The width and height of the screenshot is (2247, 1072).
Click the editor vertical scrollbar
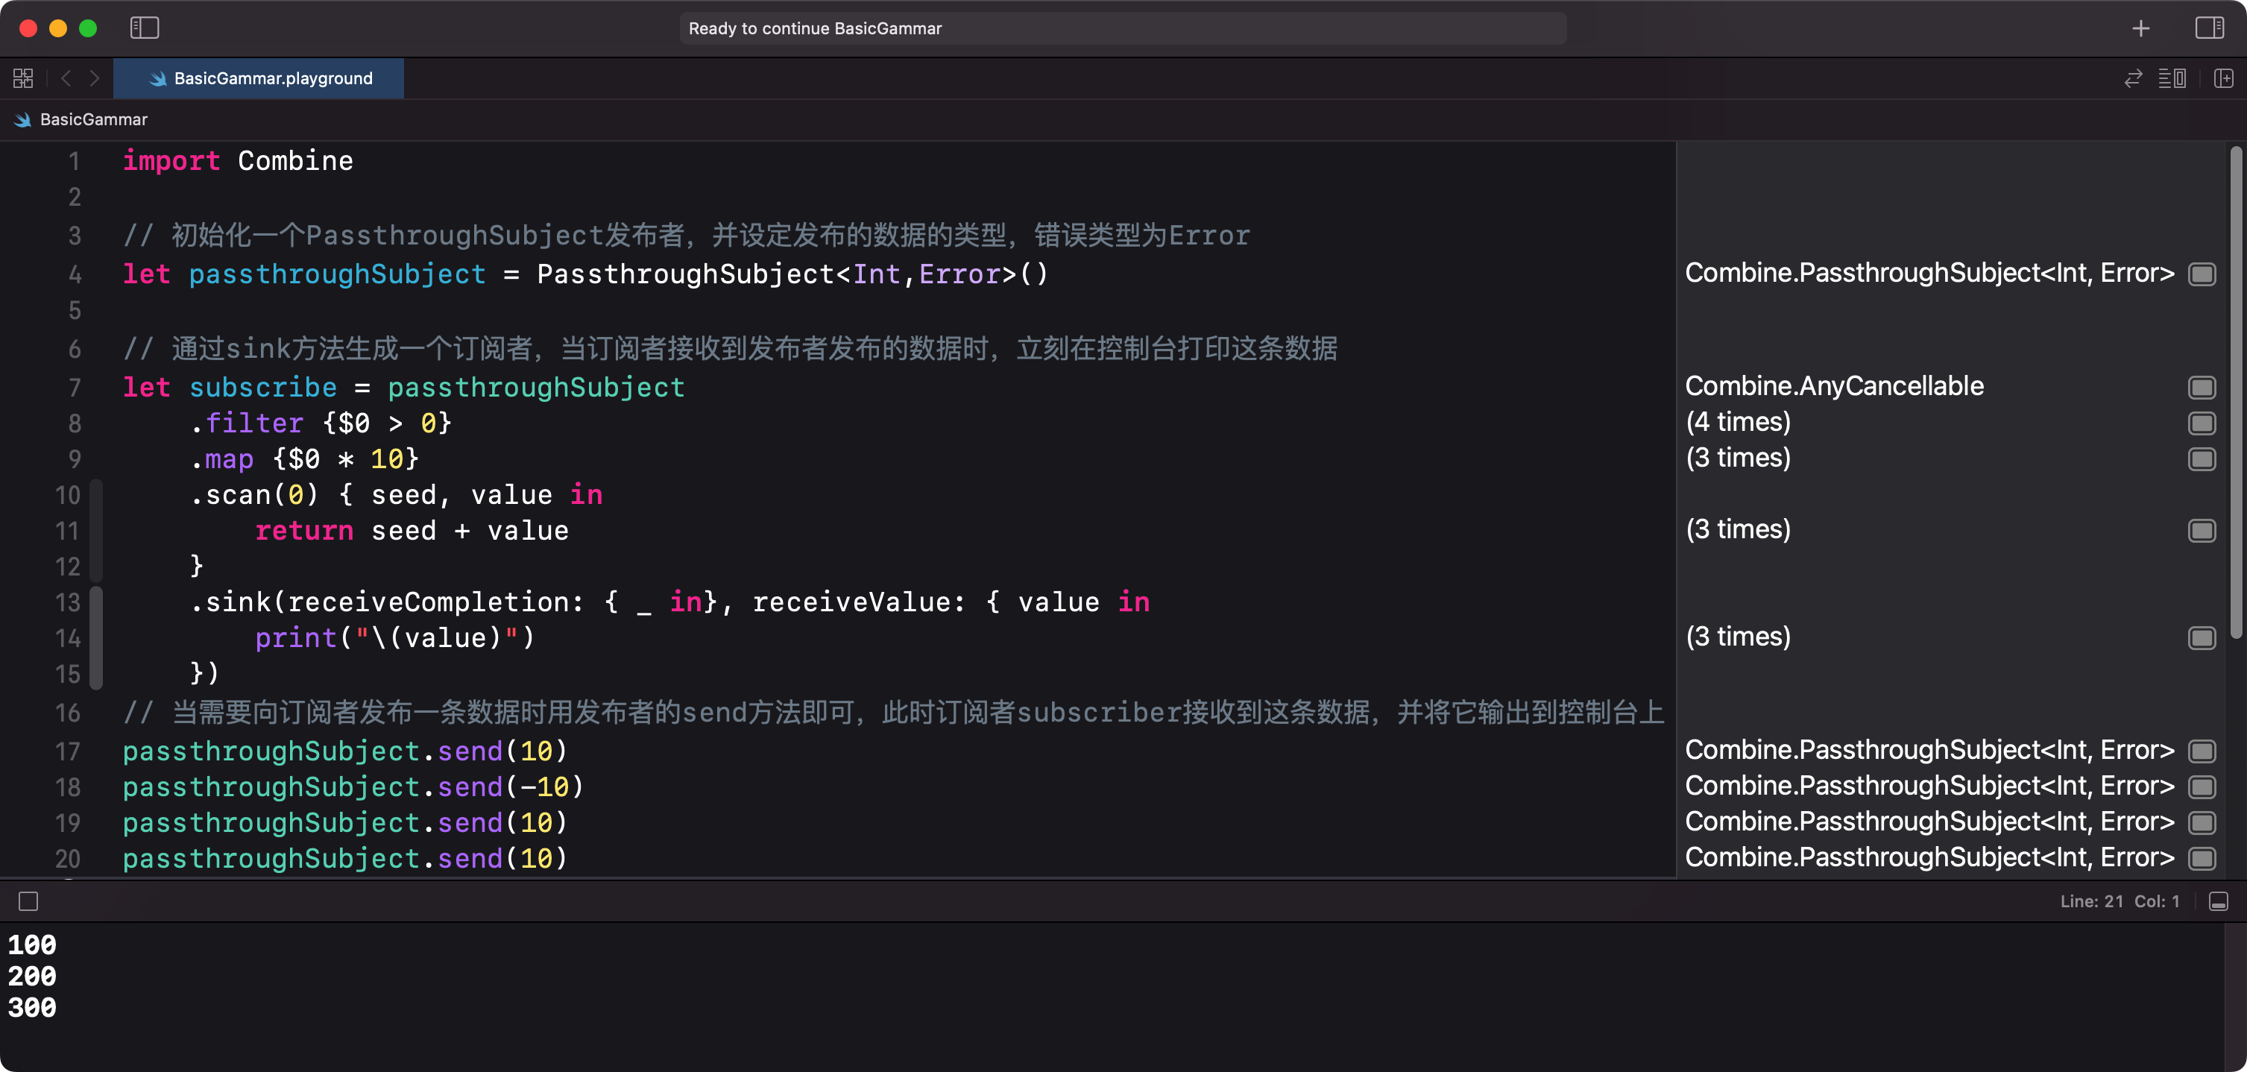(x=2237, y=393)
